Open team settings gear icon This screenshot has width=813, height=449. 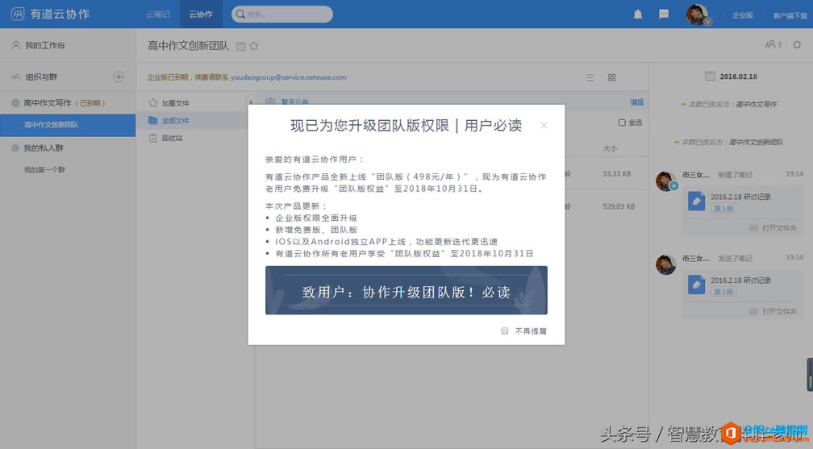pos(797,44)
